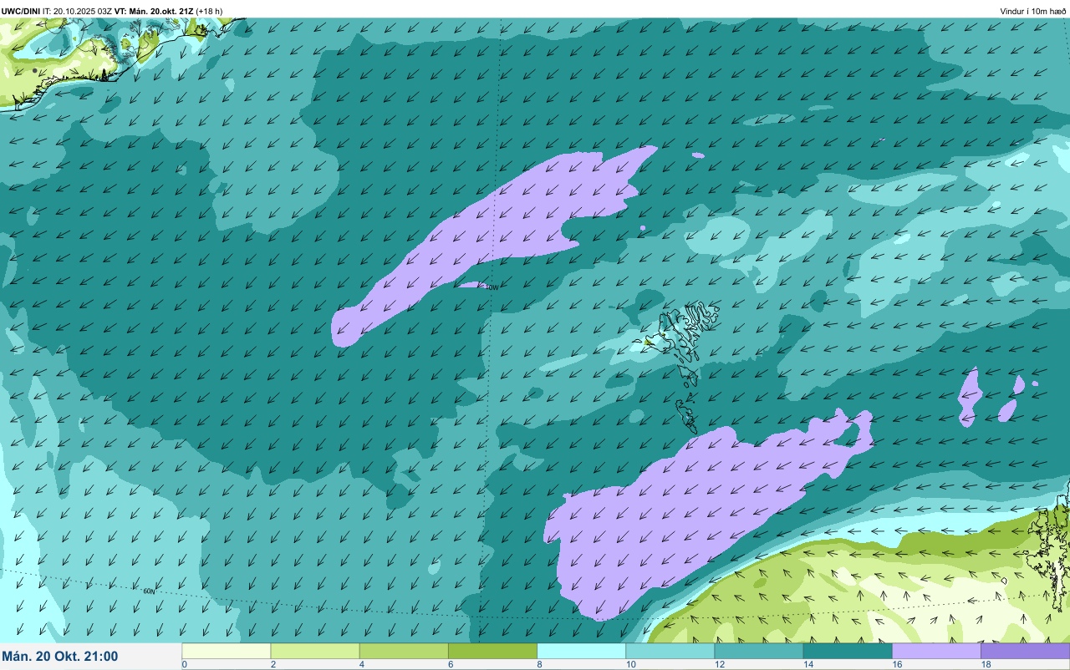The image size is (1070, 670).
Task: Click the '(+18 h)' forecast offset text
Action: pos(209,11)
